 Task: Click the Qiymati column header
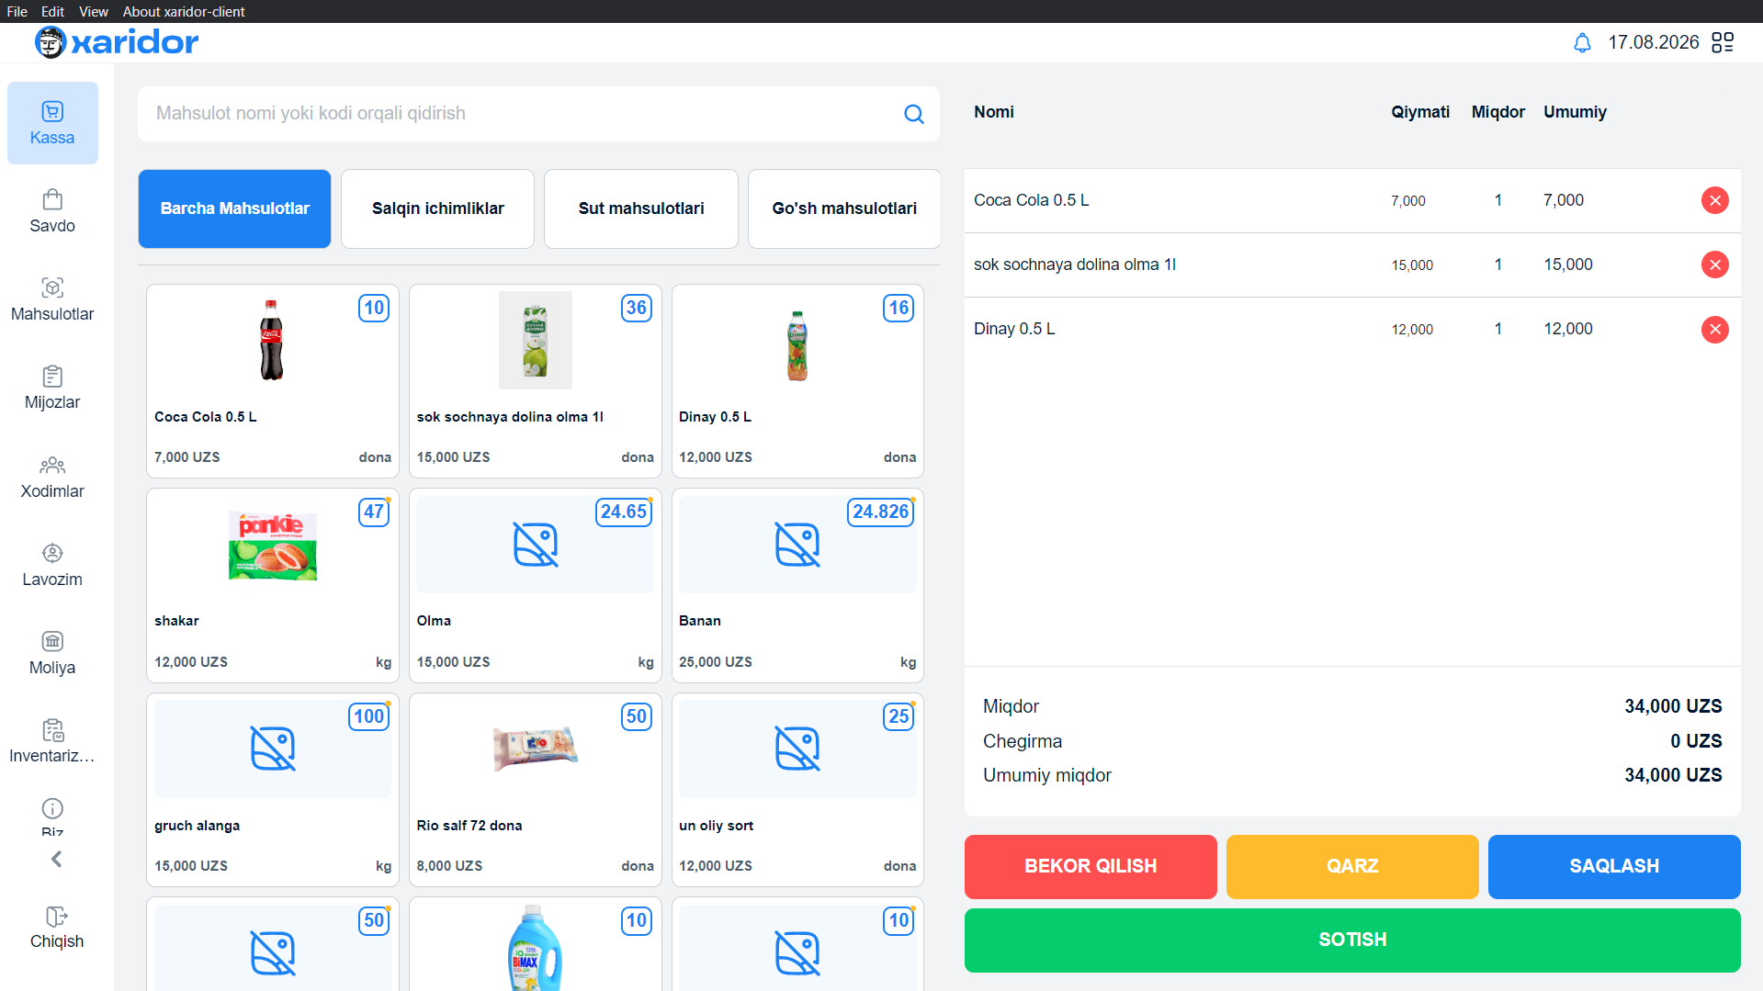click(x=1419, y=112)
